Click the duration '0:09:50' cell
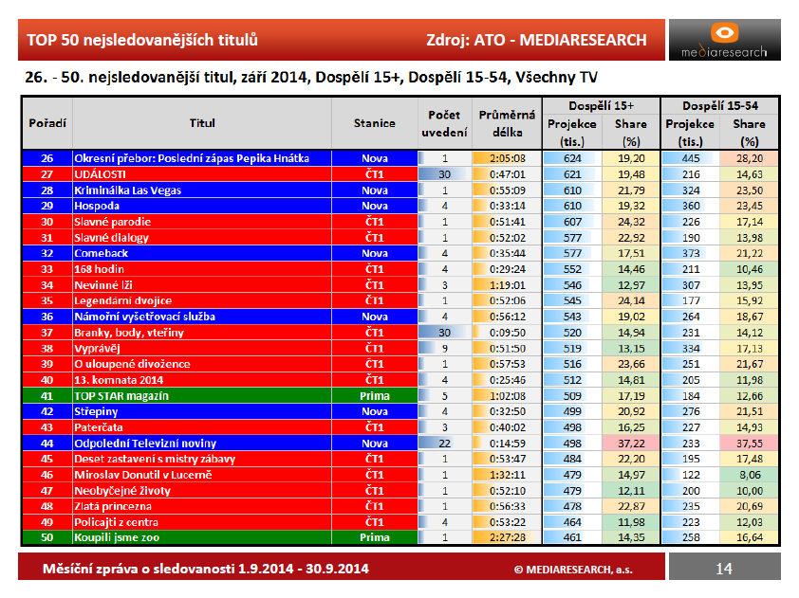This screenshot has width=799, height=598. (x=507, y=333)
